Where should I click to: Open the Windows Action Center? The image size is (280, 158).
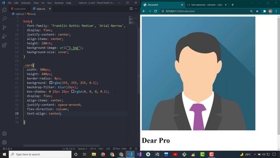(x=274, y=154)
